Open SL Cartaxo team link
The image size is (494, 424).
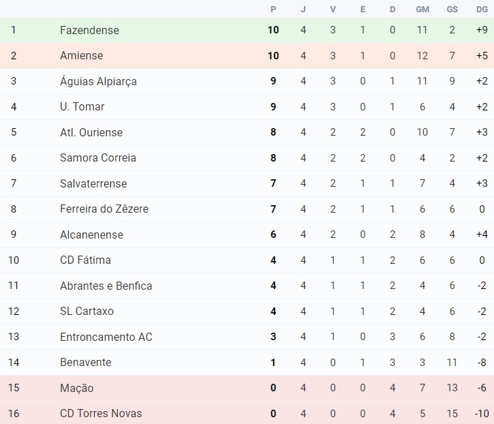[87, 311]
